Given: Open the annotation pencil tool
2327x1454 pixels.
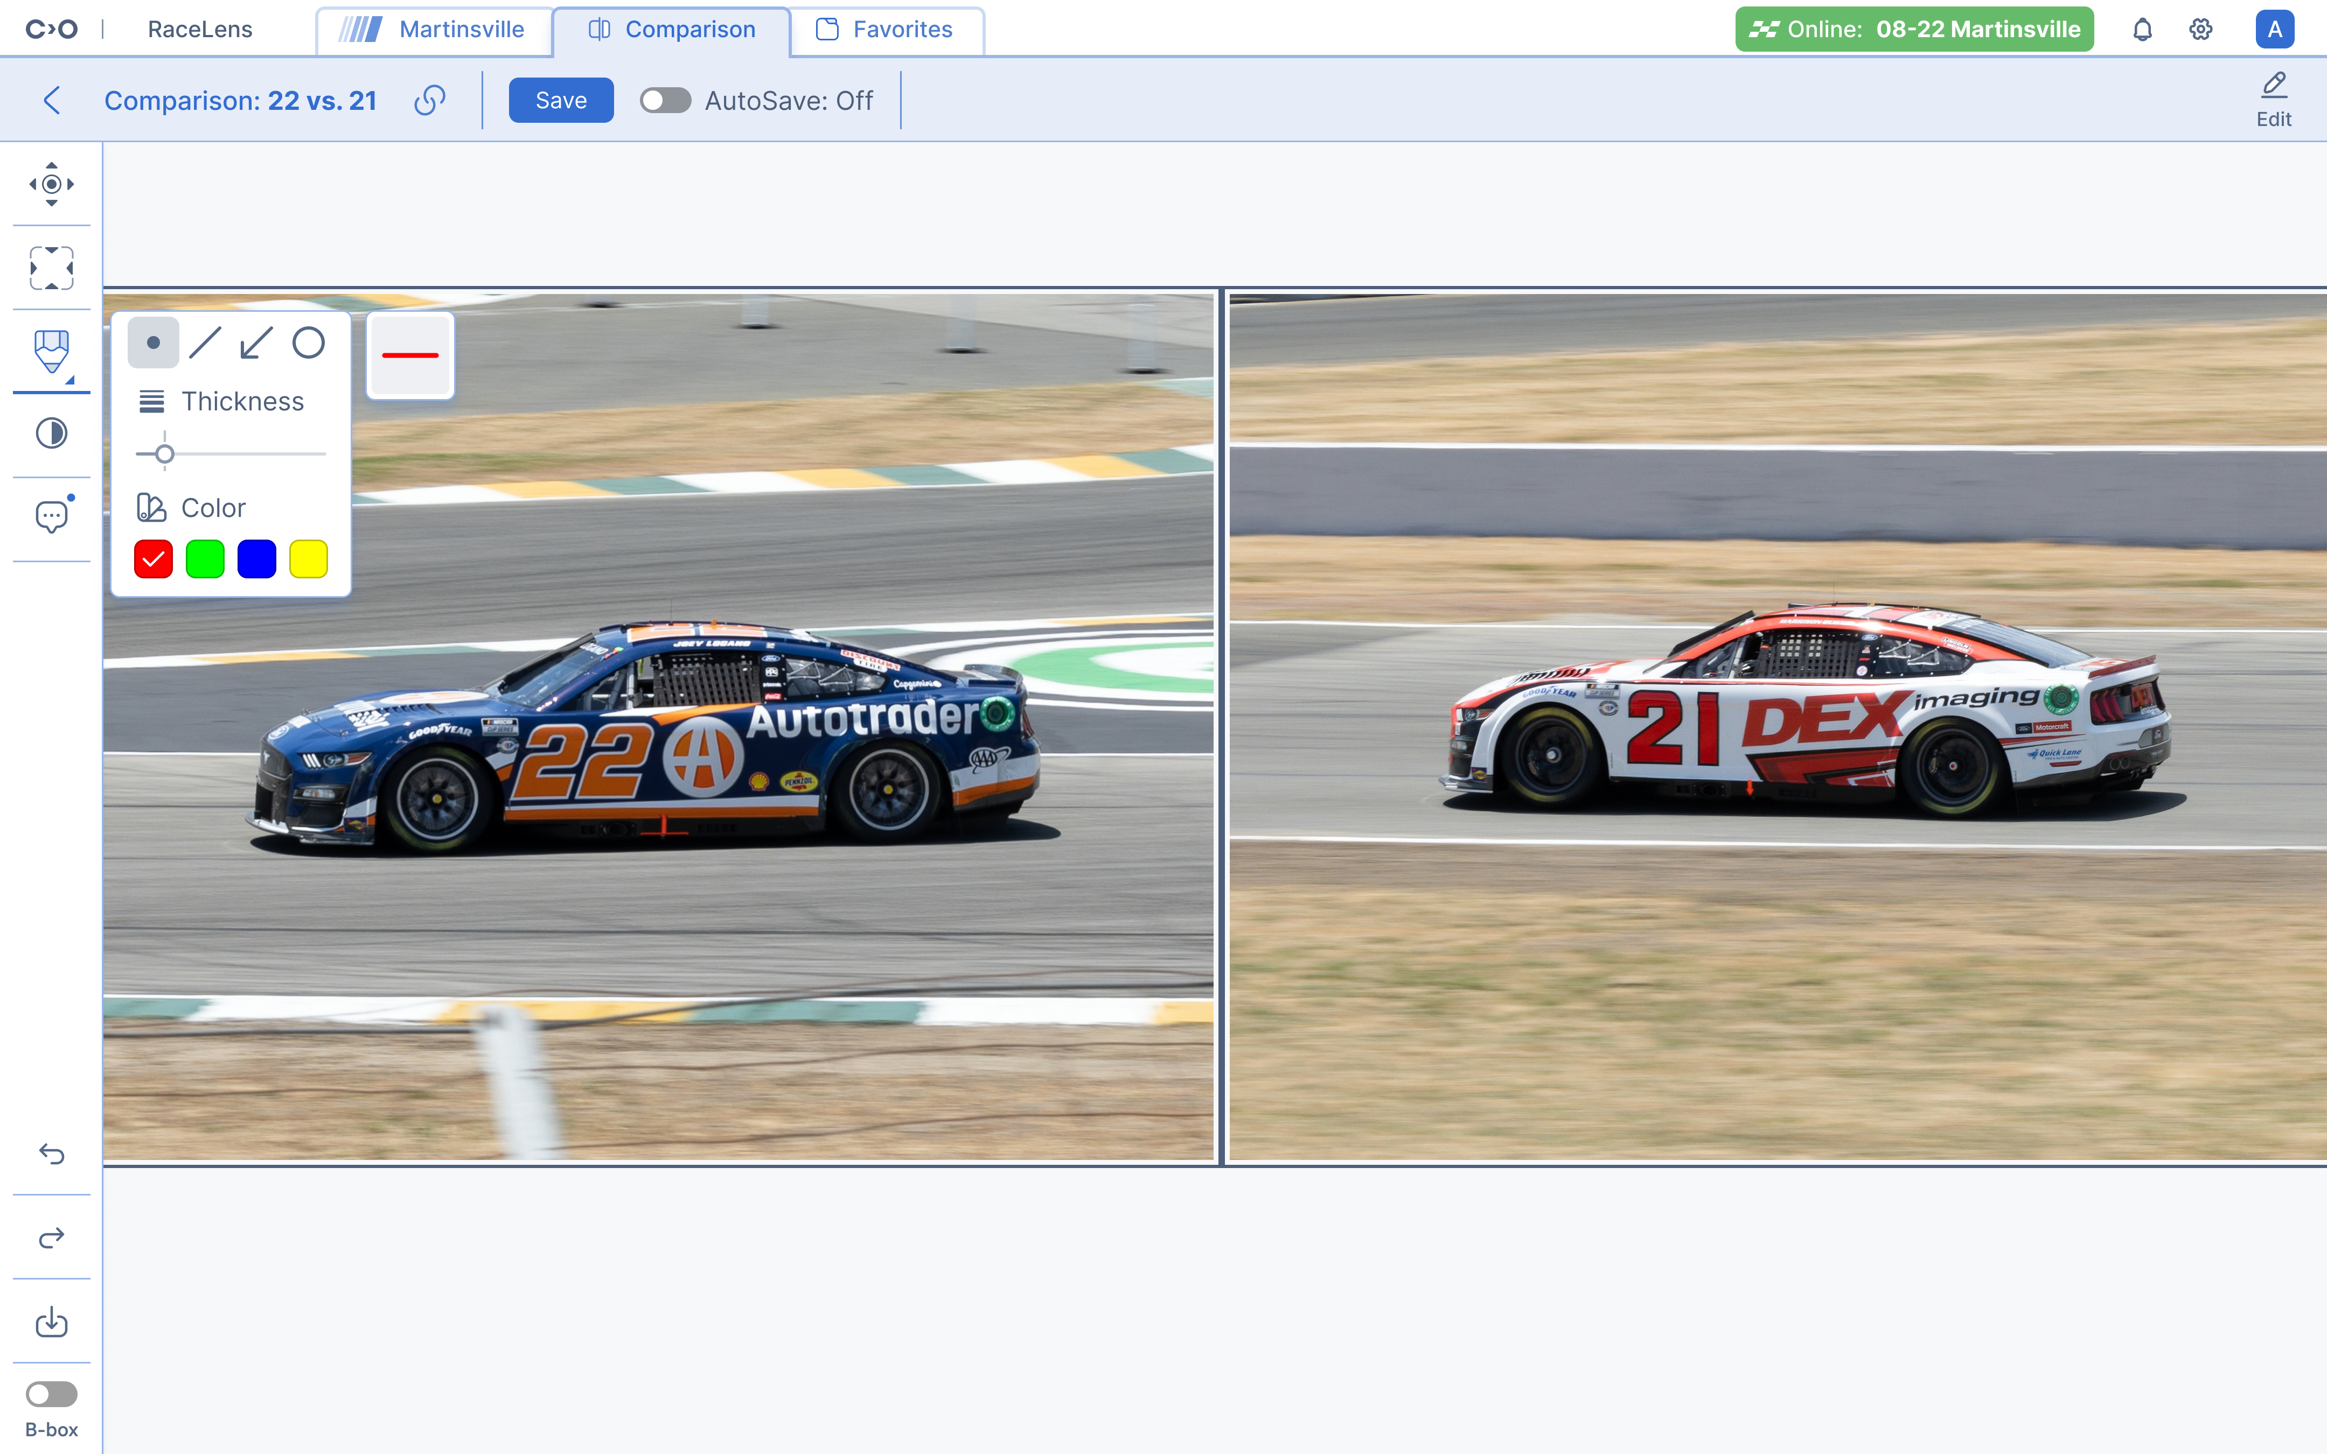Looking at the screenshot, I should [51, 351].
